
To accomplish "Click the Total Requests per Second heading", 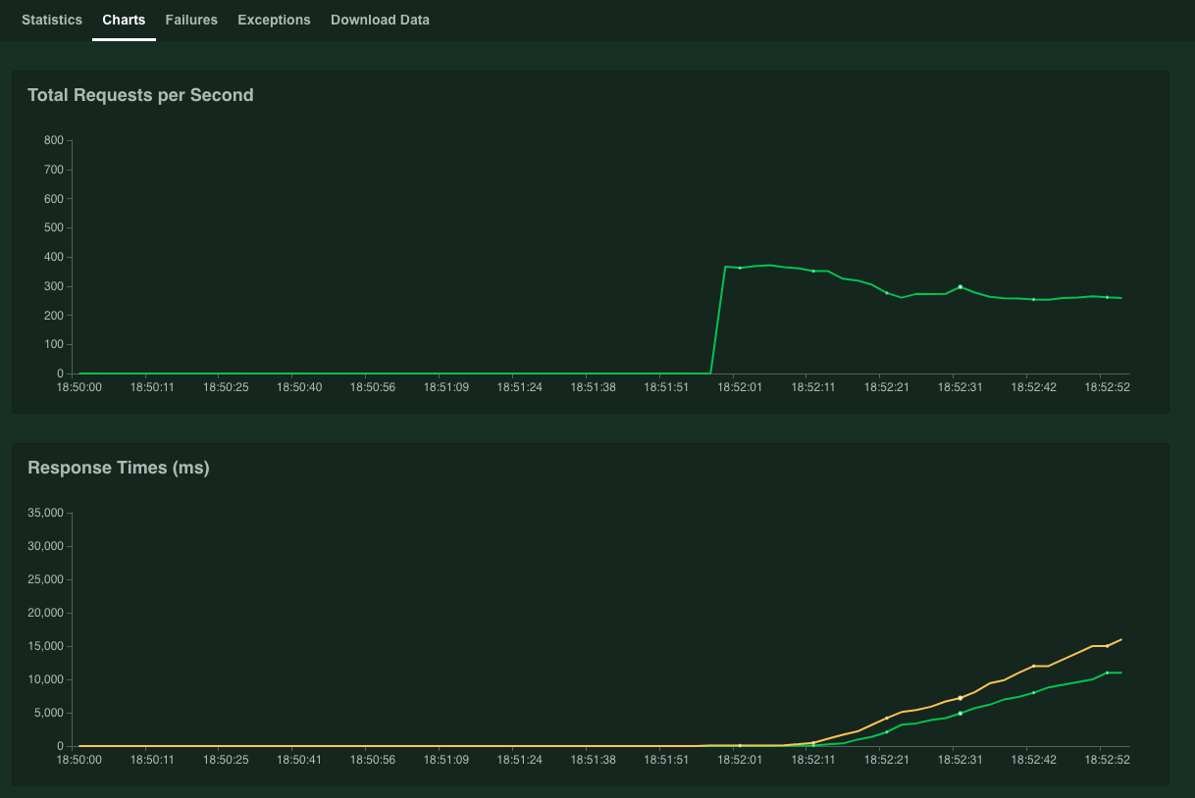I will pyautogui.click(x=140, y=95).
